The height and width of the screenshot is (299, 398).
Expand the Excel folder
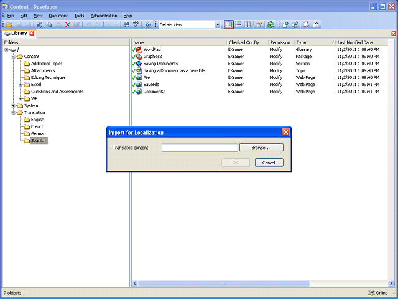pos(21,85)
